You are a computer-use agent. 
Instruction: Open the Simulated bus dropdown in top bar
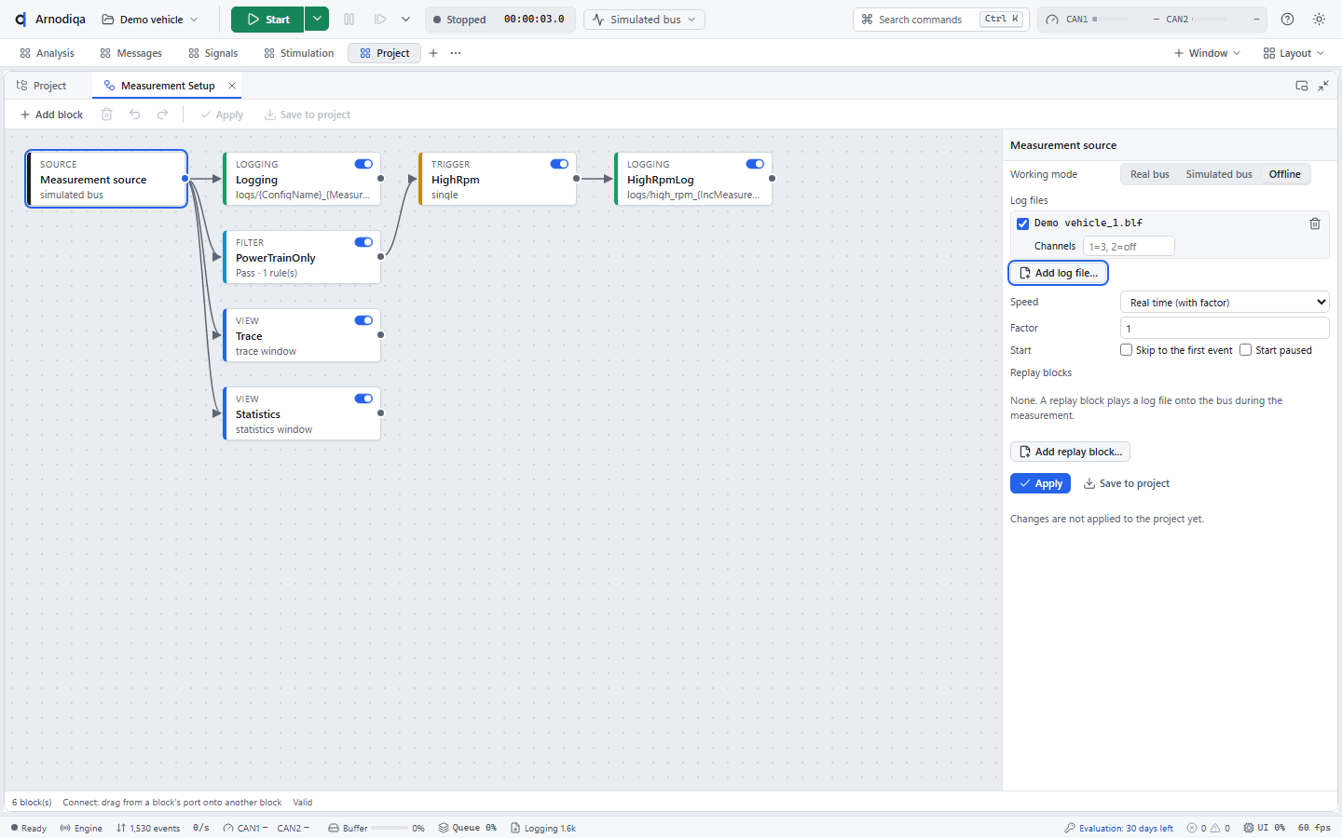[644, 20]
